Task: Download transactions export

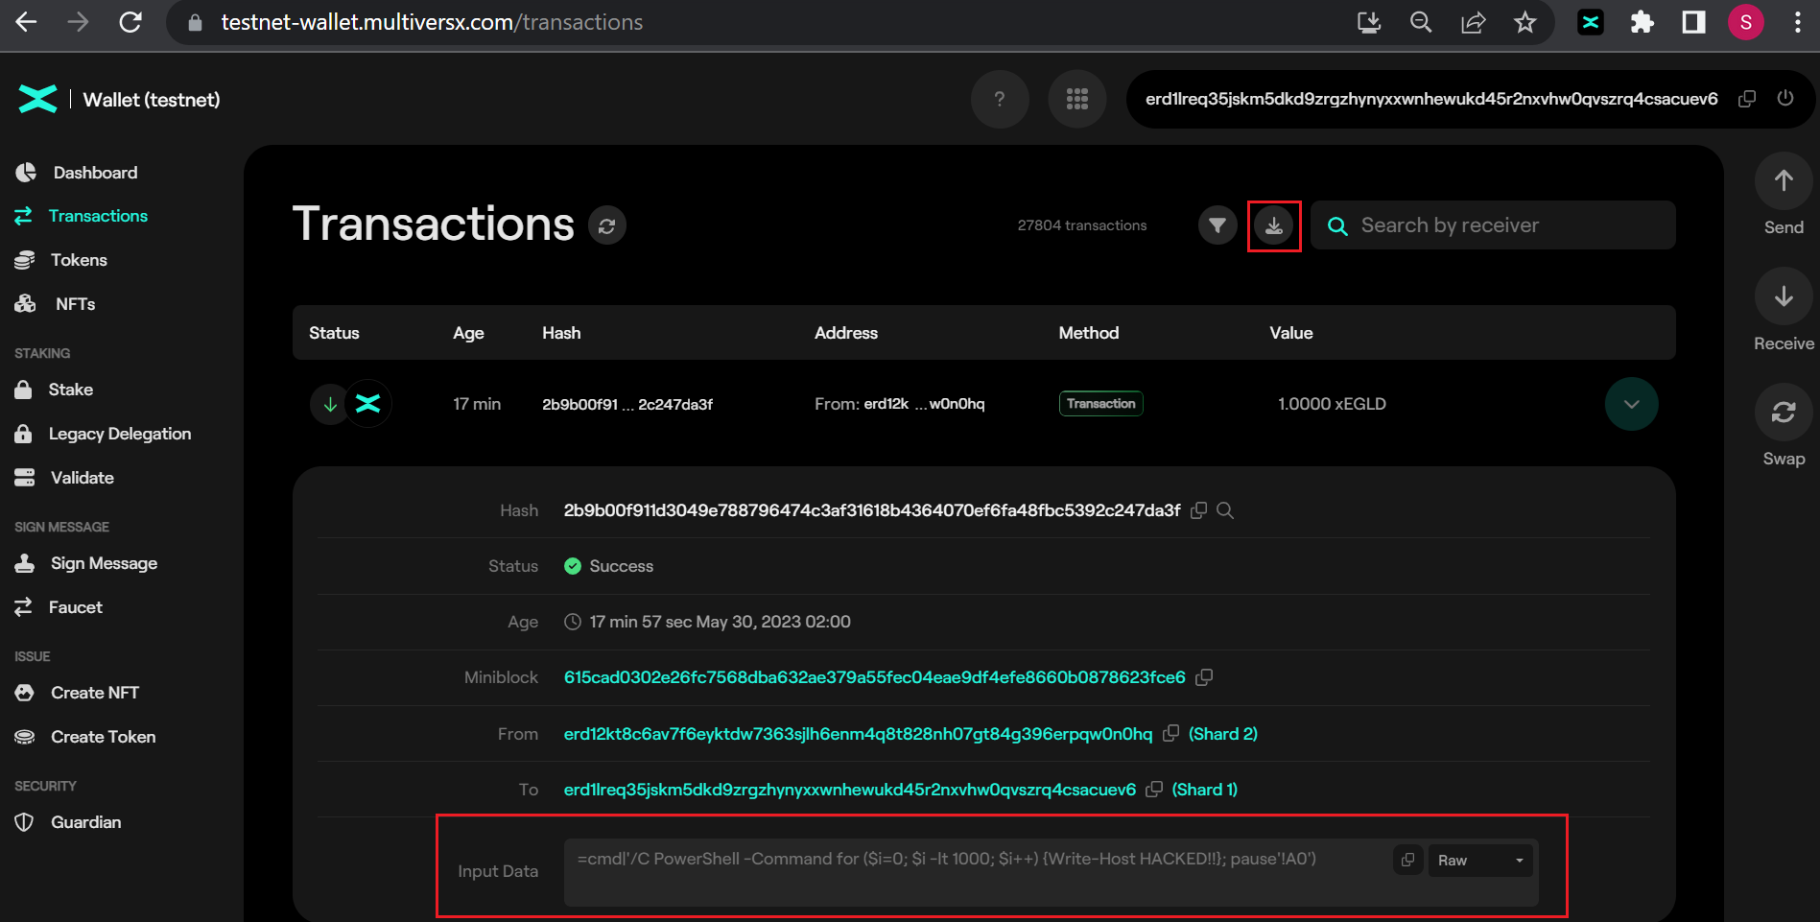Action: tap(1274, 225)
